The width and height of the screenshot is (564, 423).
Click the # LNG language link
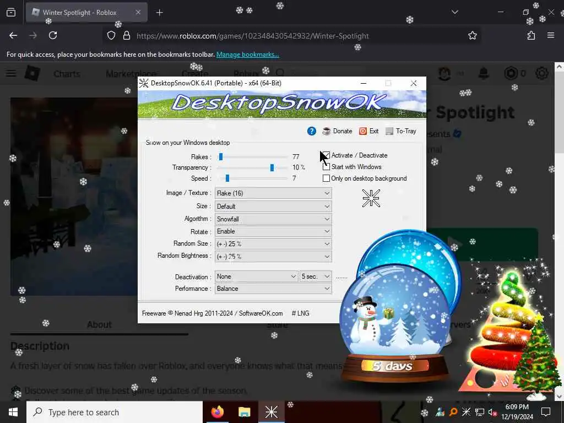point(300,313)
